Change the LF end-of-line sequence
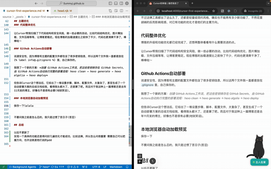 point(105,167)
